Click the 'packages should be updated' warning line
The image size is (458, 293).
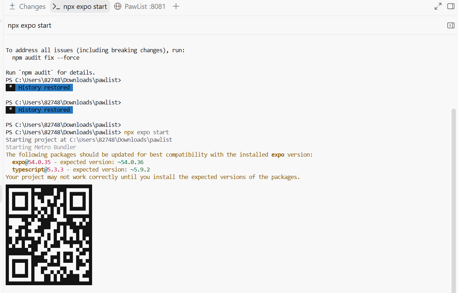159,154
